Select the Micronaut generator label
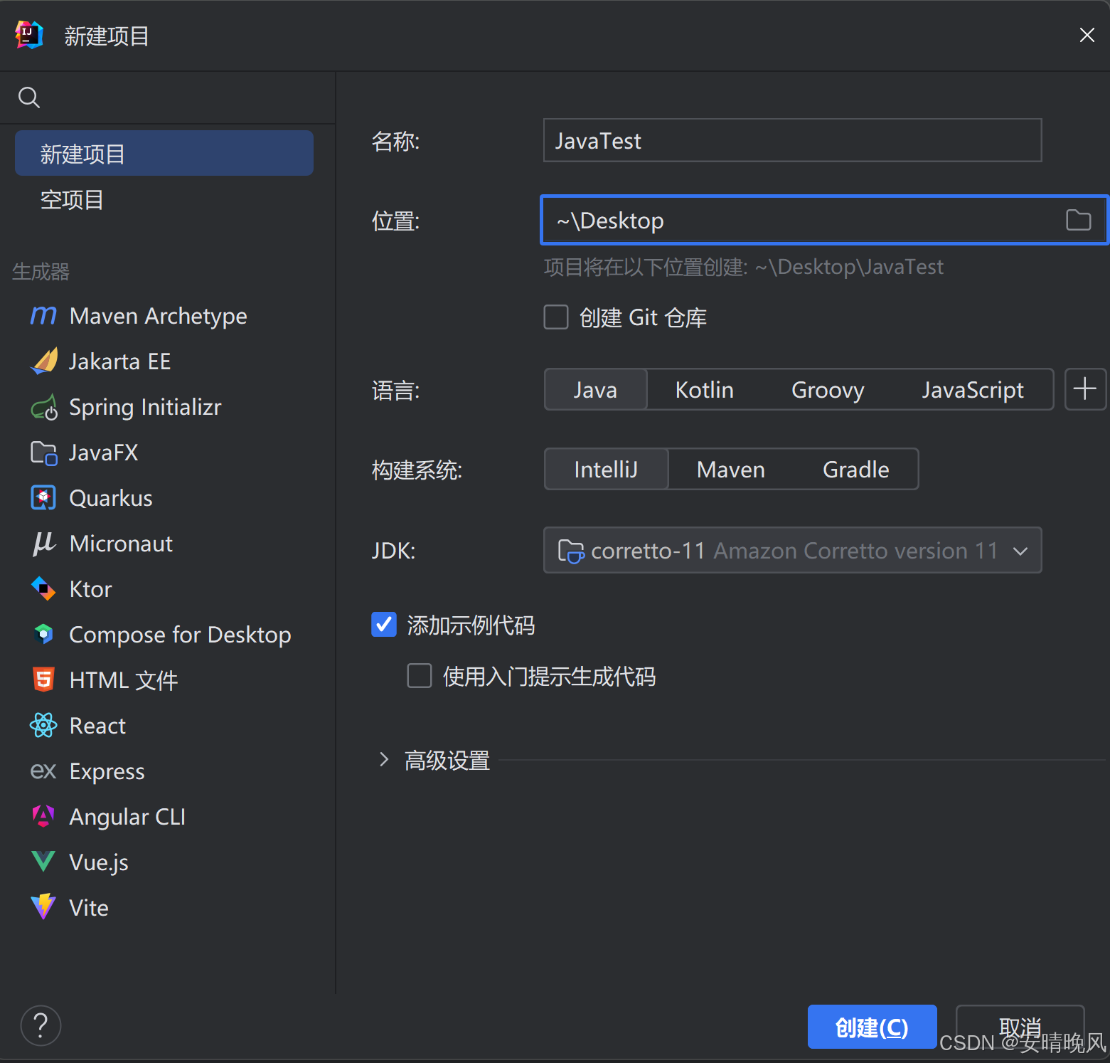Viewport: 1110px width, 1063px height. [122, 544]
